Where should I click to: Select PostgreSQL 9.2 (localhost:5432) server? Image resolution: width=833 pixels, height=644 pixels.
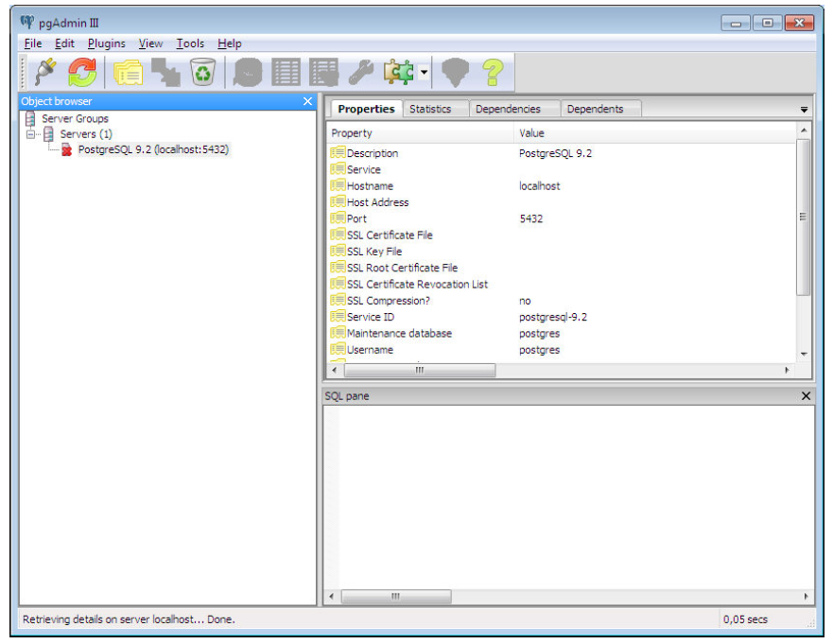[x=153, y=149]
